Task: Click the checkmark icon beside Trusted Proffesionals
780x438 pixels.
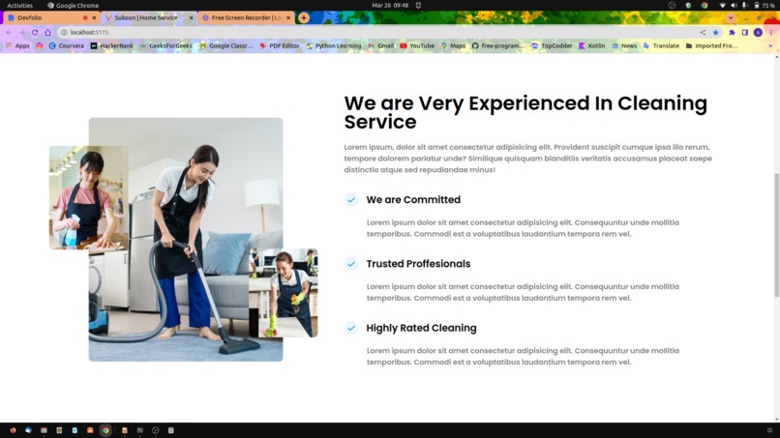Action: click(x=351, y=264)
